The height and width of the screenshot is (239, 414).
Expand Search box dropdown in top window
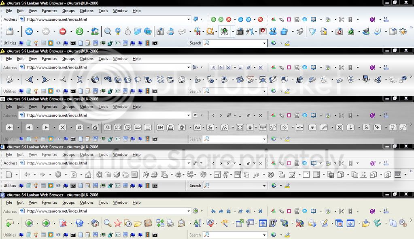[x=264, y=43]
